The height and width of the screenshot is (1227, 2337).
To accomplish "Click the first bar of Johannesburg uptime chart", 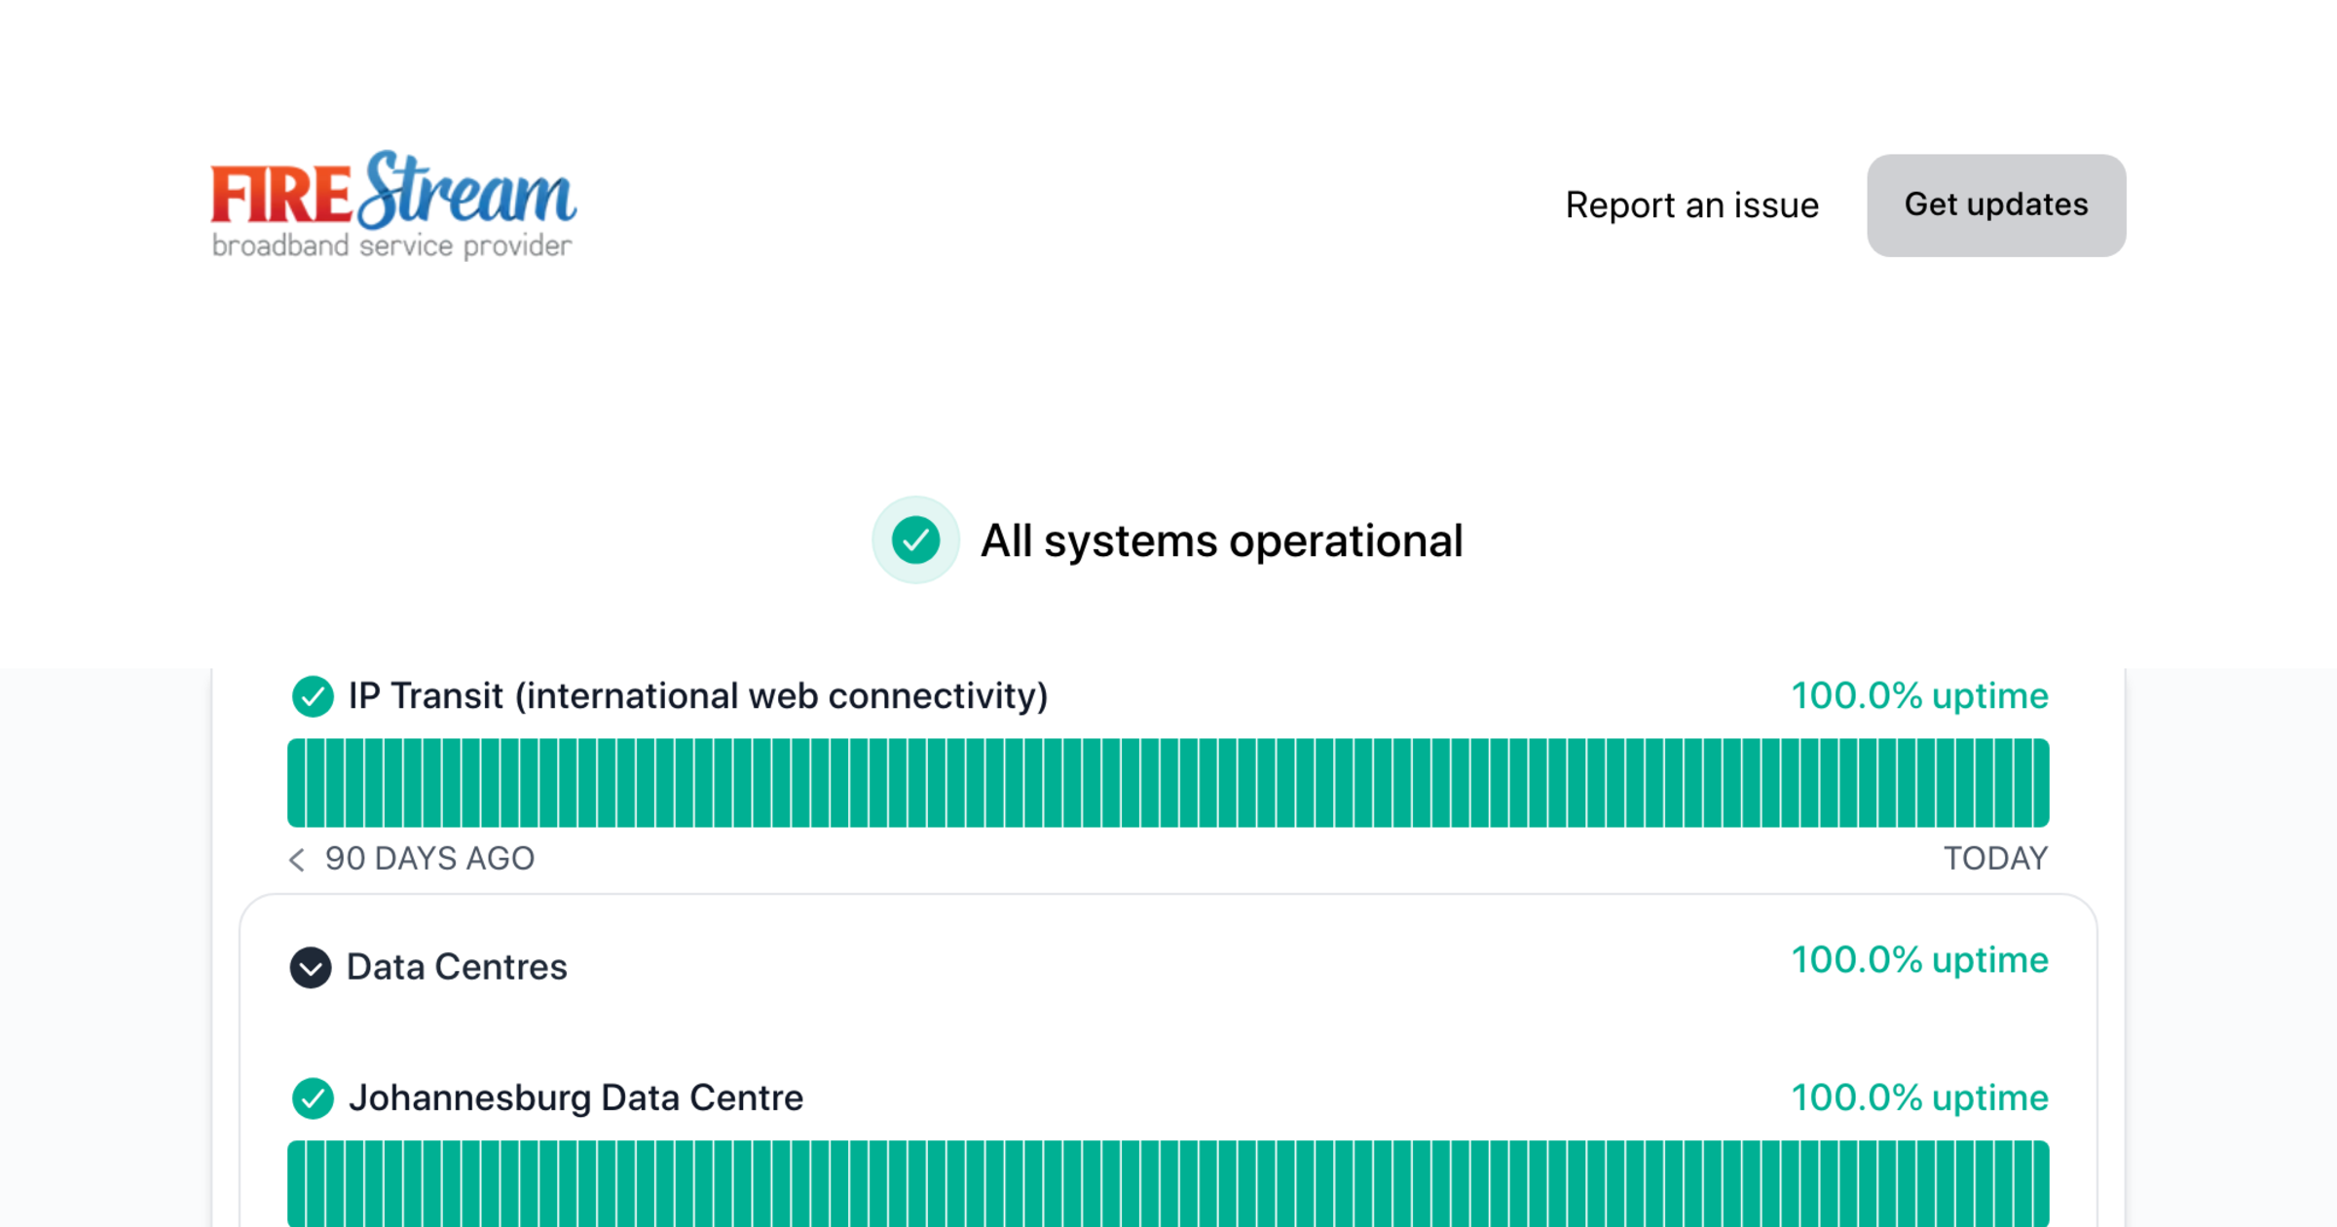I will 297,1183.
